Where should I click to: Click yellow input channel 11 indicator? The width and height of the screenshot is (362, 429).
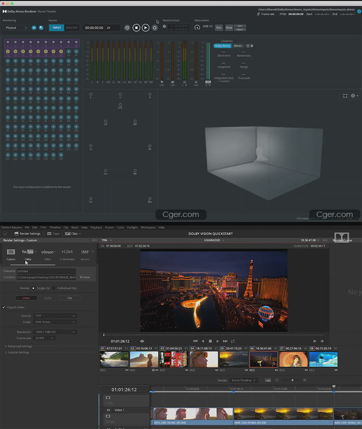pyautogui.click(x=8, y=51)
